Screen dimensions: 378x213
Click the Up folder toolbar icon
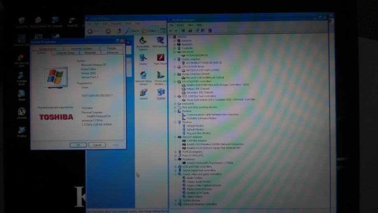point(119,31)
